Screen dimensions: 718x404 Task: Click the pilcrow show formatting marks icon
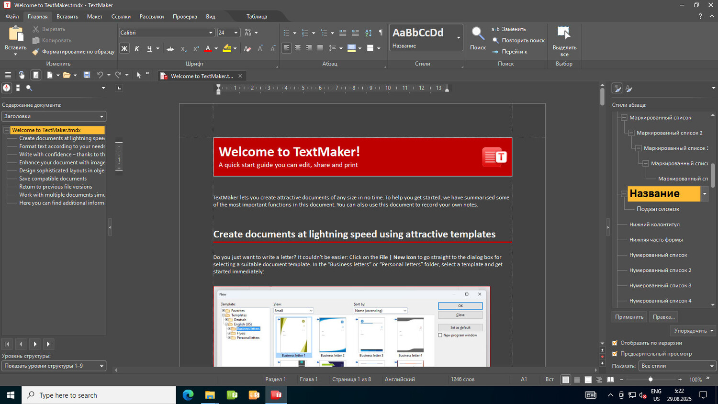(381, 33)
